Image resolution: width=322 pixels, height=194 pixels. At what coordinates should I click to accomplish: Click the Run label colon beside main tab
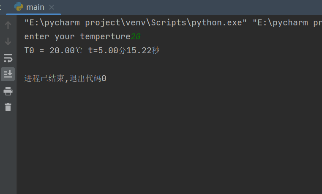point(1,7)
